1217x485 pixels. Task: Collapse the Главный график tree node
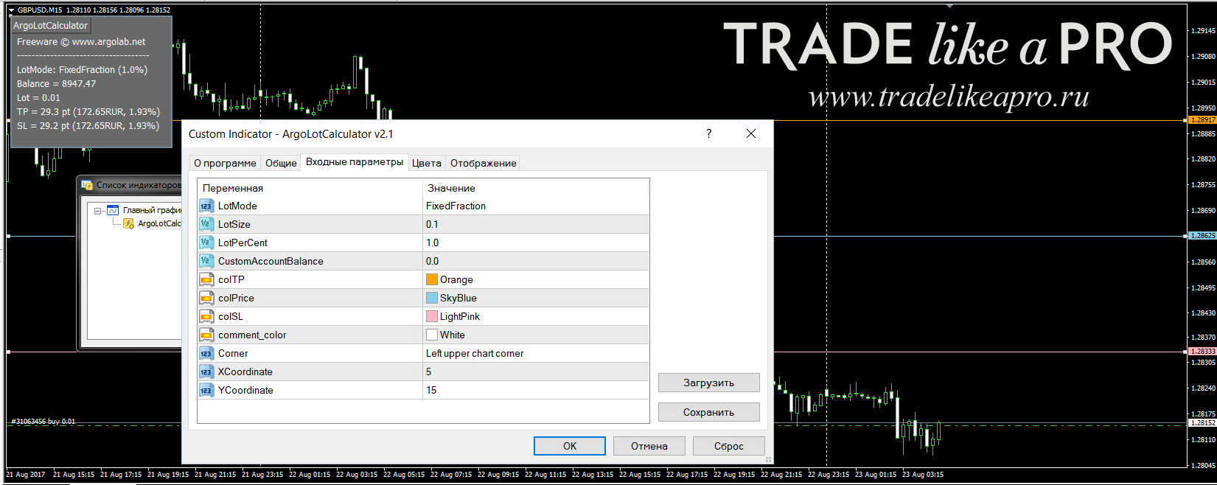[x=97, y=211]
